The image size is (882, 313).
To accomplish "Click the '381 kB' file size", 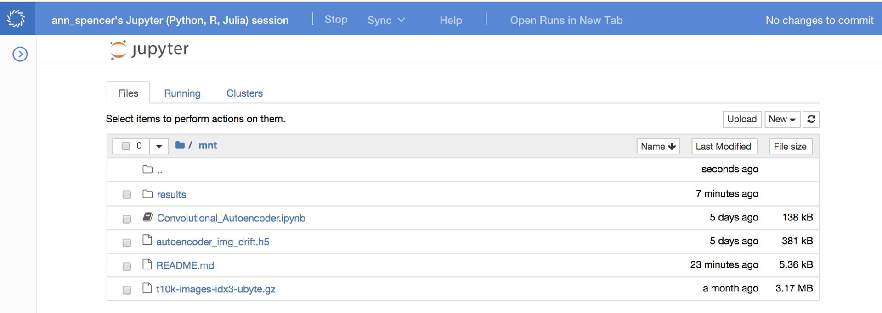I will coord(797,241).
